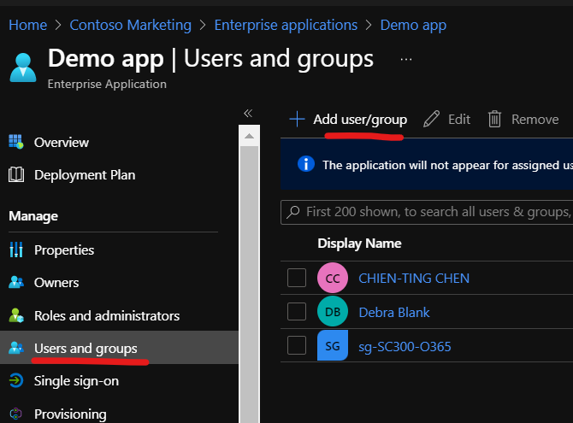
Task: Open CHIEN-TING CHEN user link
Action: click(414, 279)
